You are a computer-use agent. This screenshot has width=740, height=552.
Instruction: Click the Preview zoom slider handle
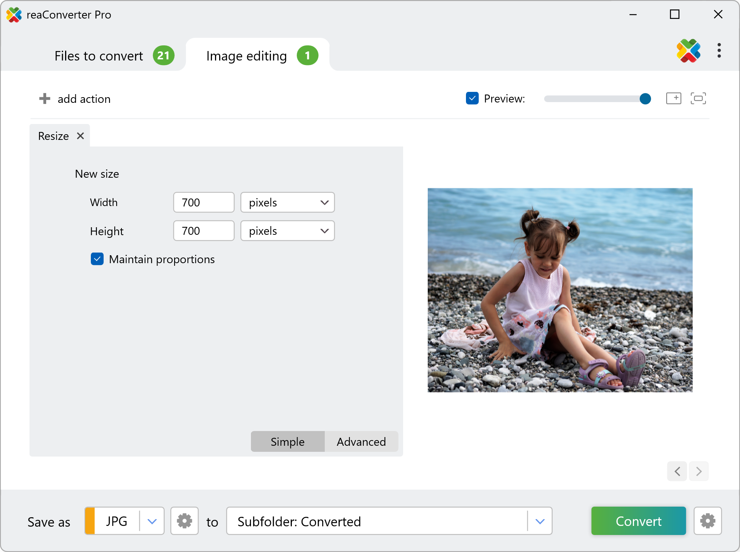(645, 99)
